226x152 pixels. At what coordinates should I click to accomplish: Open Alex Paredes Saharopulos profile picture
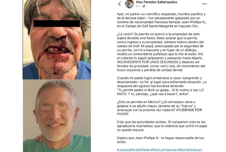(129, 4)
